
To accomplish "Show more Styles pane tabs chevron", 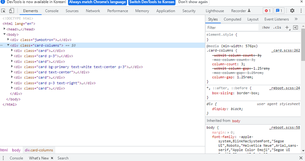I will [296, 19].
